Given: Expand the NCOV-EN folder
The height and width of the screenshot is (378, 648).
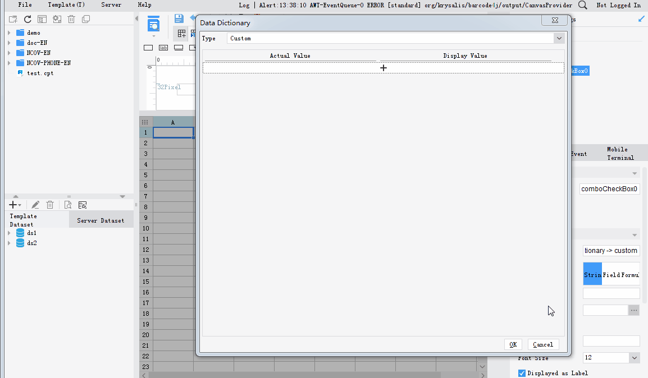Looking at the screenshot, I should [8, 53].
